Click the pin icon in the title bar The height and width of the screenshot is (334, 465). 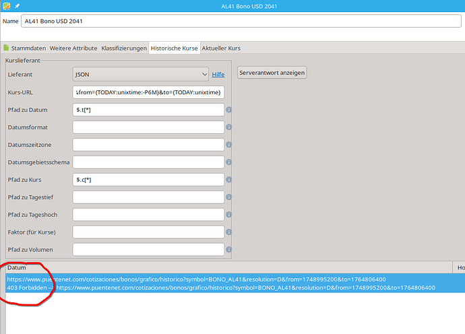[x=17, y=6]
